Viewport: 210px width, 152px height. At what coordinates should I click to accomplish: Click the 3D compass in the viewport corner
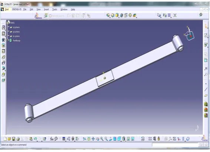tap(189, 33)
